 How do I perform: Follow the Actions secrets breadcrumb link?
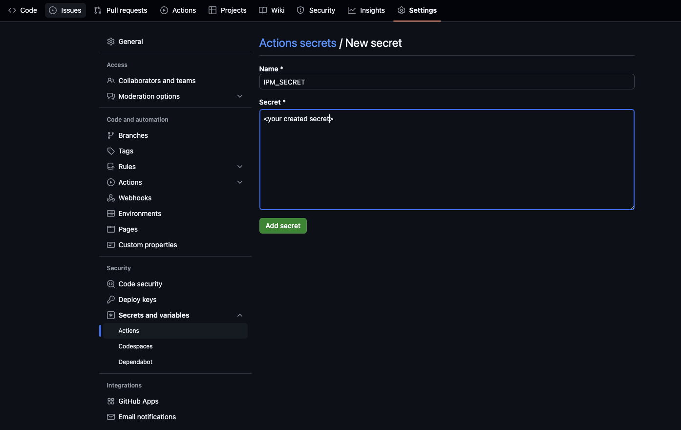pos(298,43)
